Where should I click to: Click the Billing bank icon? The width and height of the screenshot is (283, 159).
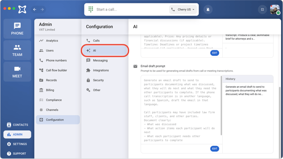[41, 90]
